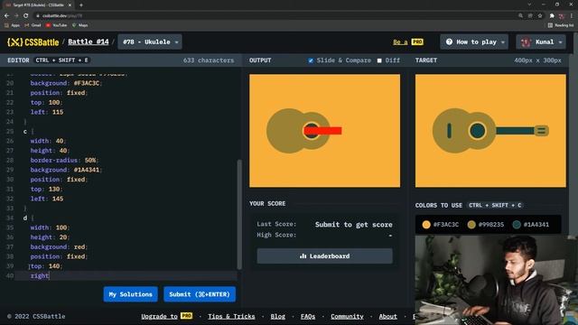Image resolution: width=578 pixels, height=325 pixels.
Task: Click the code line 'background: #1A4341'
Action: click(66, 170)
